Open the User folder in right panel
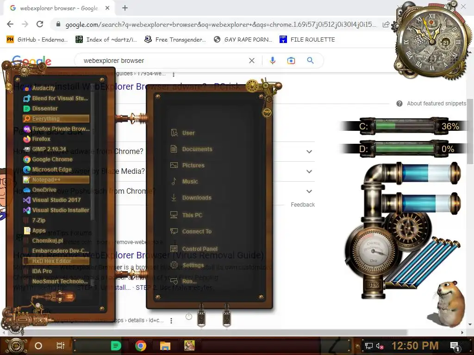Image resolution: width=474 pixels, height=355 pixels. click(x=183, y=133)
